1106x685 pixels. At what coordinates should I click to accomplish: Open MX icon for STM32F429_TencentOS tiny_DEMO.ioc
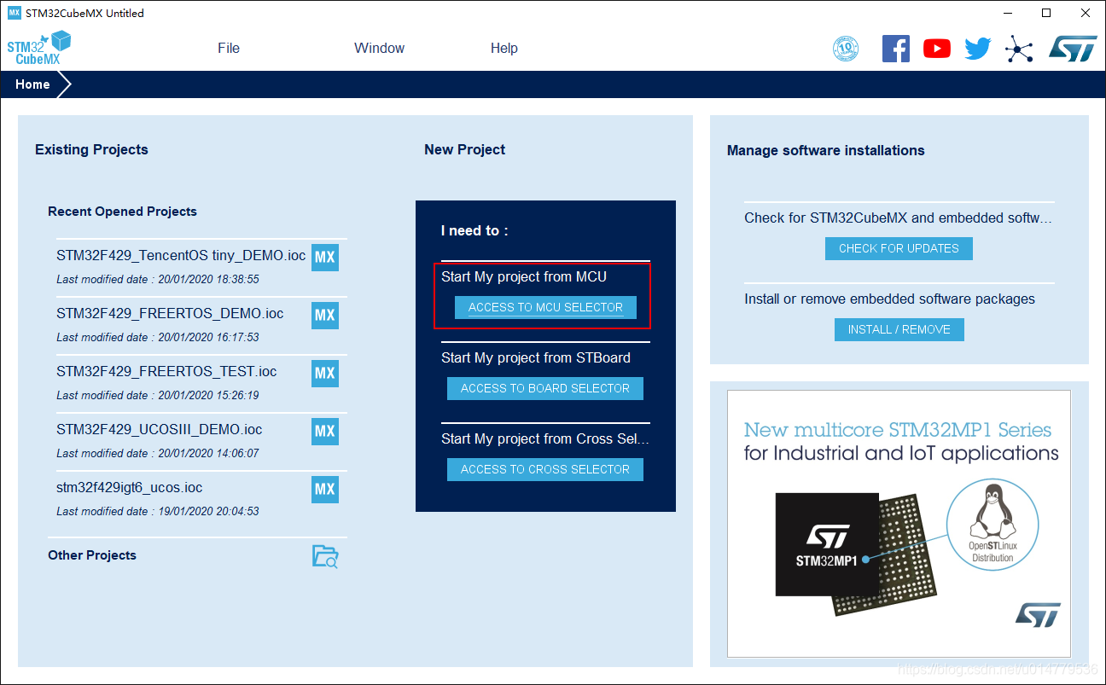point(325,258)
